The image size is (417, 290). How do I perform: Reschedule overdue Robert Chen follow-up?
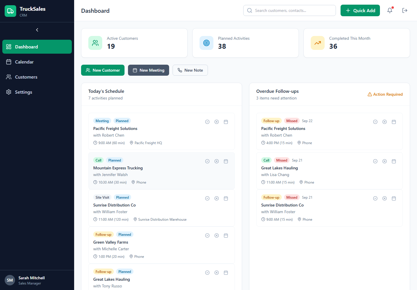[394, 122]
